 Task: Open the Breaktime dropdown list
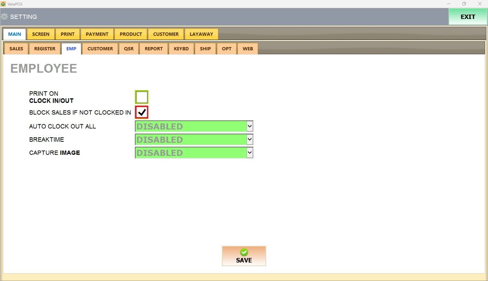point(250,140)
